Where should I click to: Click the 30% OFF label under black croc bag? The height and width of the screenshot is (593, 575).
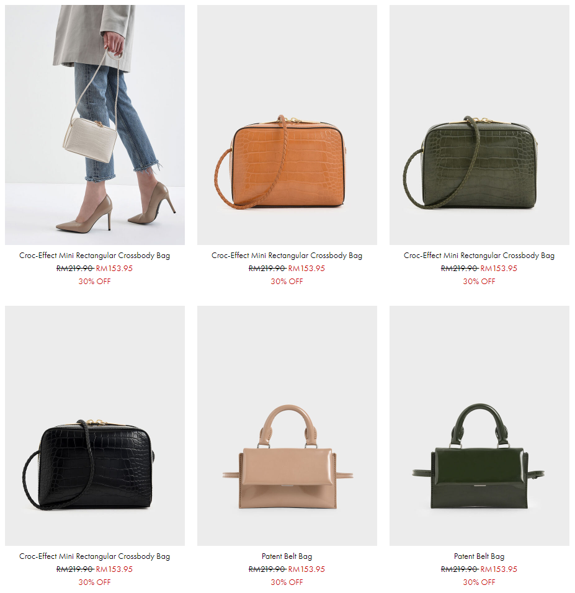(94, 582)
